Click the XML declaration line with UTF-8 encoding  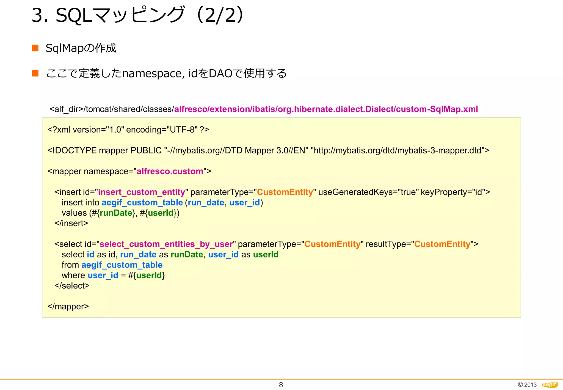coord(128,130)
